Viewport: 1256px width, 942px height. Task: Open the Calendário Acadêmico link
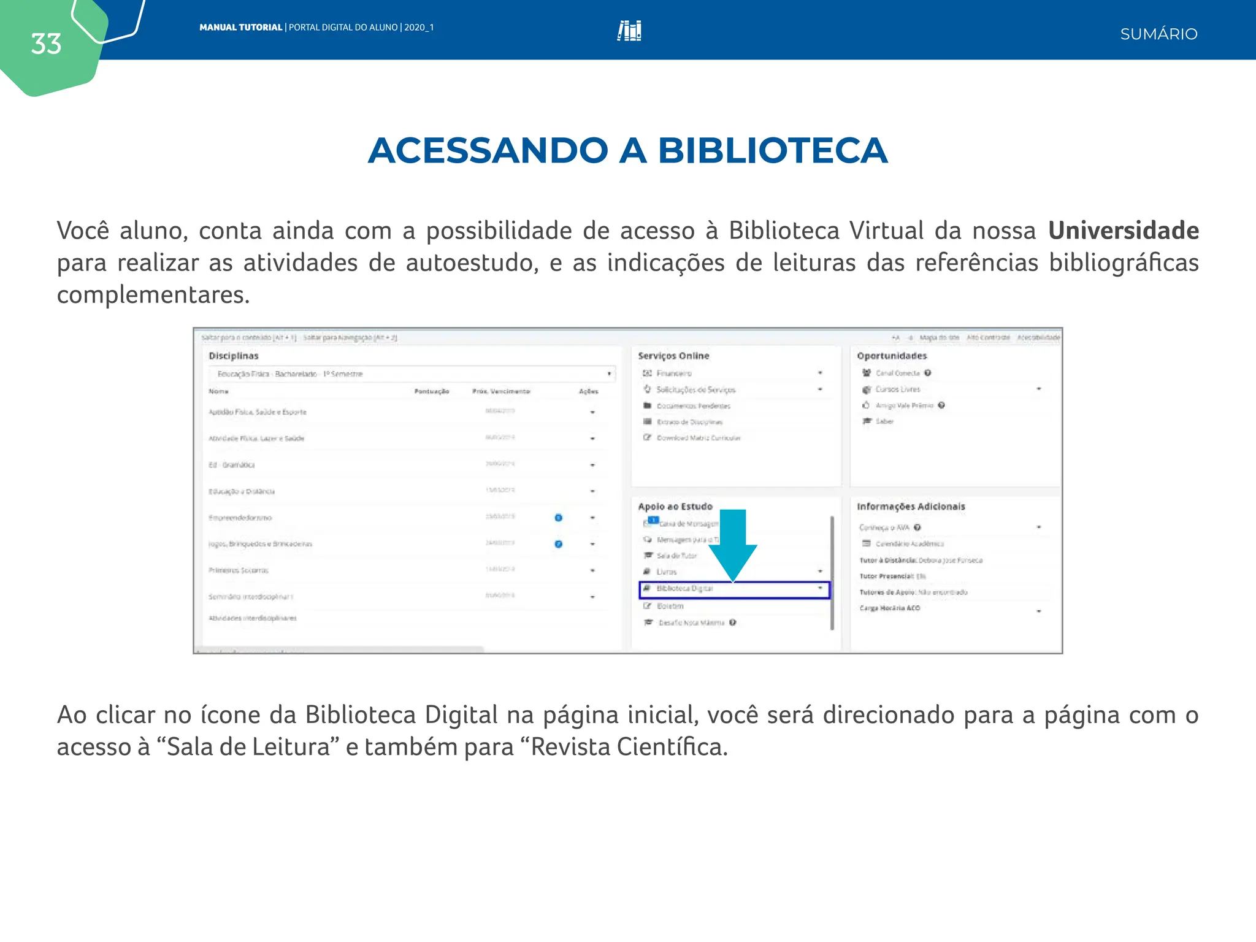click(x=910, y=544)
